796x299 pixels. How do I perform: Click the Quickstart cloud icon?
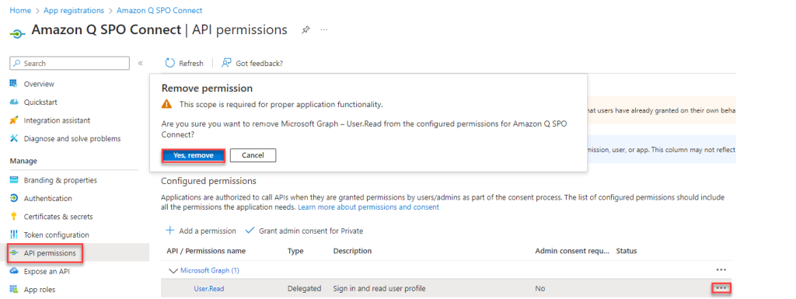(14, 102)
